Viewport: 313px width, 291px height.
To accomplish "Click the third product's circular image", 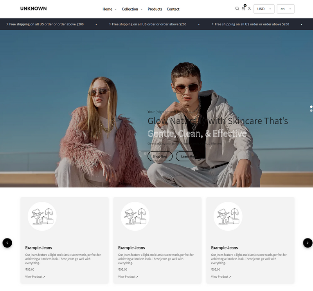I will click(228, 216).
